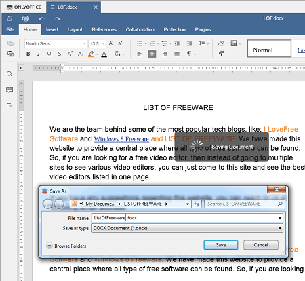This screenshot has height=281, width=305.
Task: Undo the last action
Action: pos(41,18)
